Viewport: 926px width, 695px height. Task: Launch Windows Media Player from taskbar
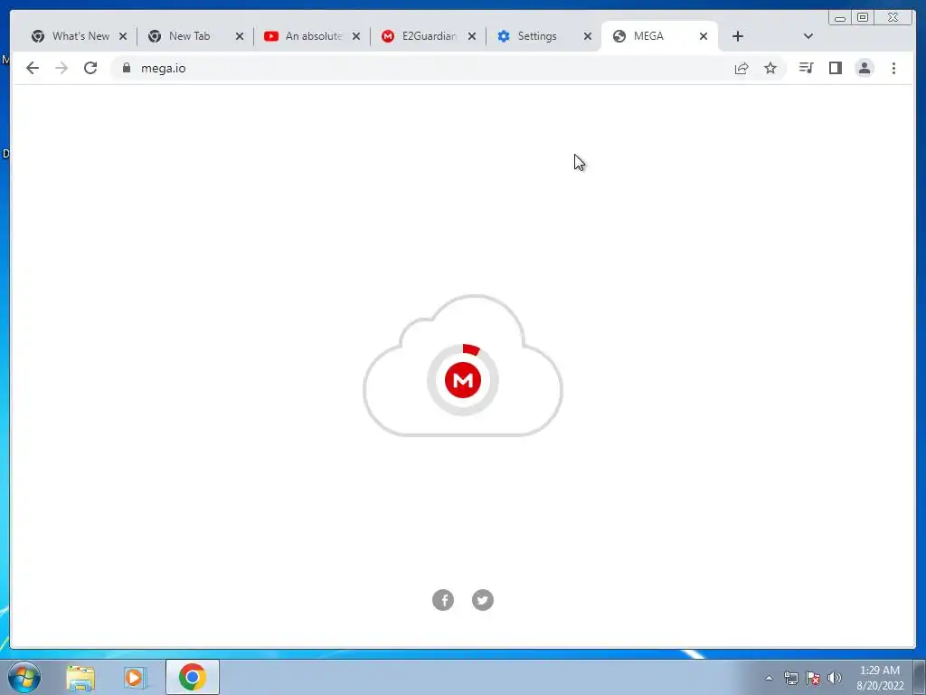click(135, 678)
